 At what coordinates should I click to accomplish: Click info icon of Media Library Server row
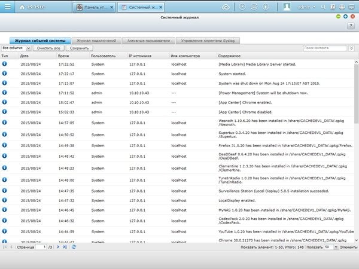[x=4, y=64]
